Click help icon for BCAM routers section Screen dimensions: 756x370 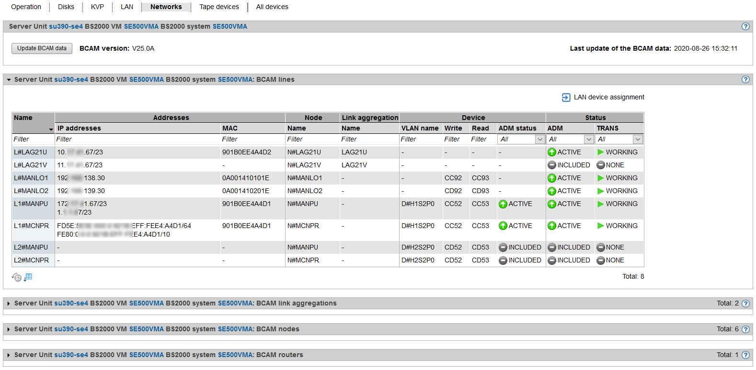(745, 355)
